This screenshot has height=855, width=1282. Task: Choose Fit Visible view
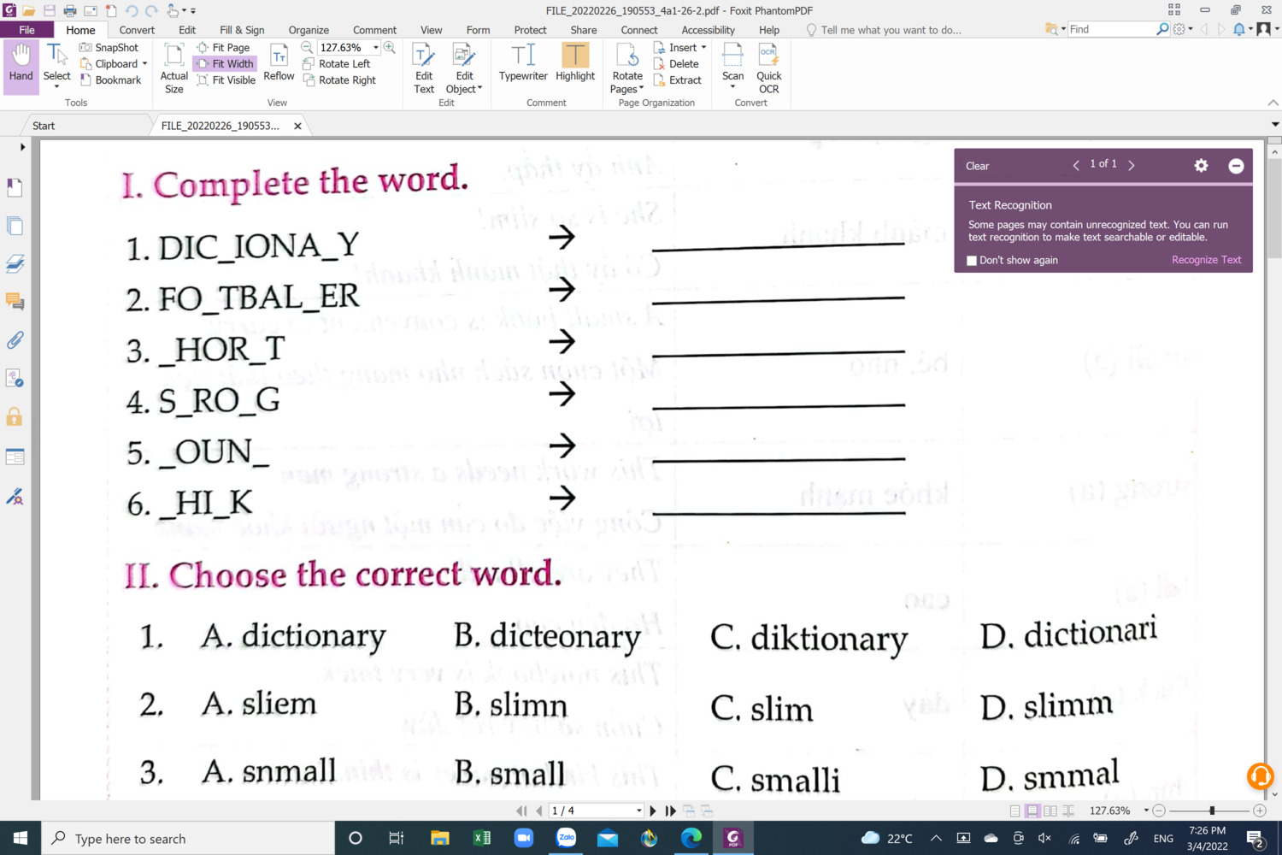[226, 80]
